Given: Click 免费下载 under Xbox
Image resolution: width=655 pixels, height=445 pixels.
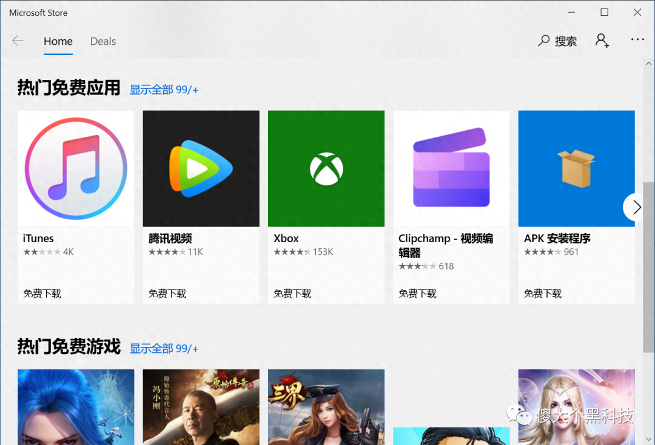Looking at the screenshot, I should tap(292, 294).
